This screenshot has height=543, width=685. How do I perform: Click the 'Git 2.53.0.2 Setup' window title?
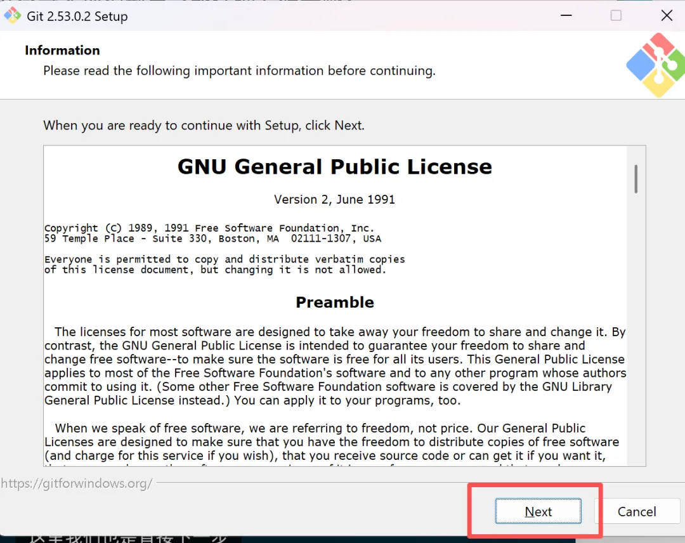click(77, 16)
